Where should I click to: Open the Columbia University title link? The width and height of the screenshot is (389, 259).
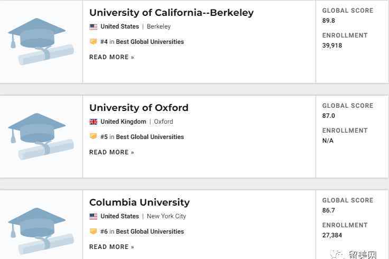(x=140, y=202)
